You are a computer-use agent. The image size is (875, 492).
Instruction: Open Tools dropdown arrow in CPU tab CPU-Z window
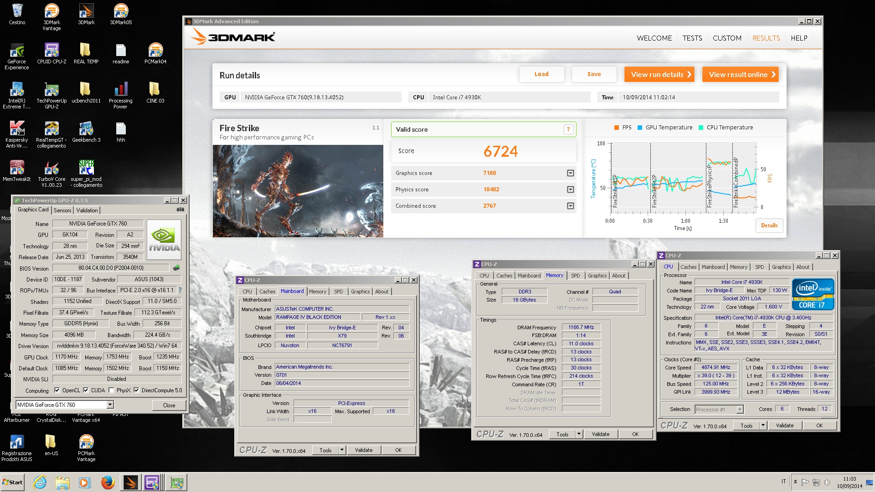pyautogui.click(x=763, y=425)
